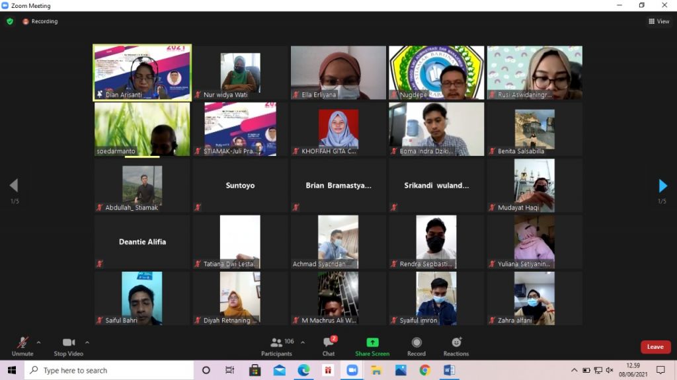Click the green Share Screen icon

(372, 342)
